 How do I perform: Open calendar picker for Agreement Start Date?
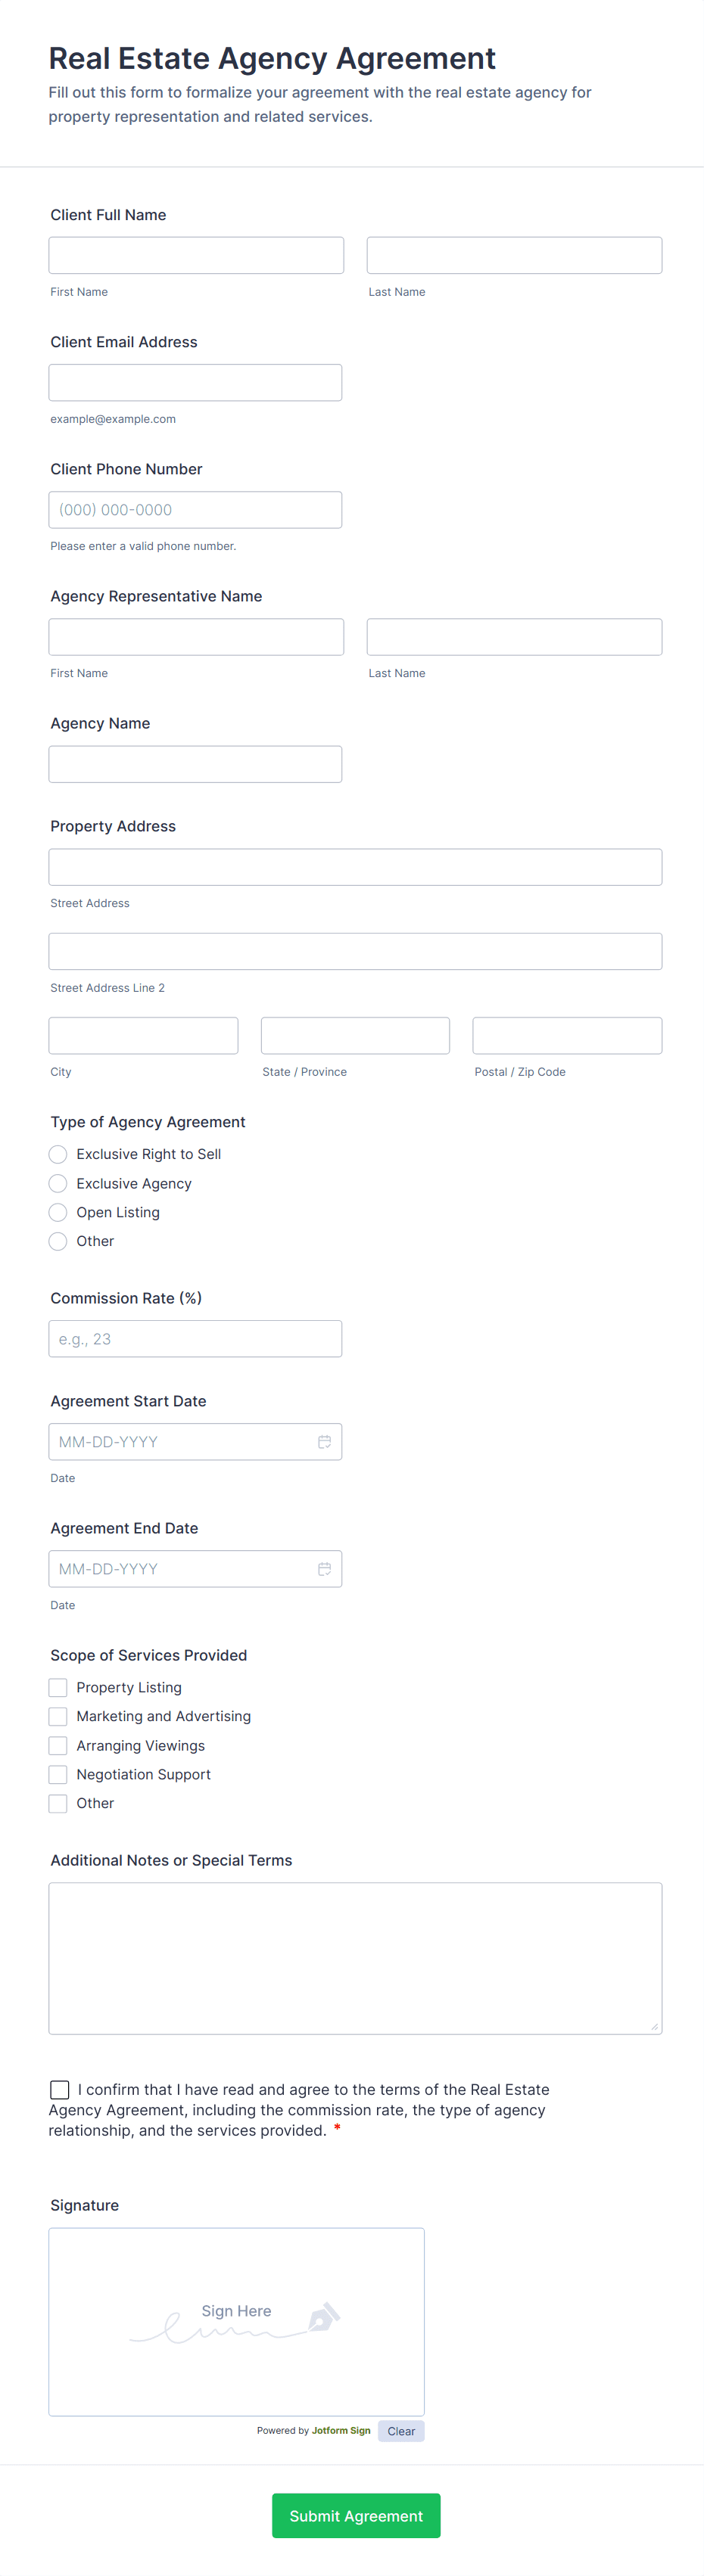(x=324, y=1441)
